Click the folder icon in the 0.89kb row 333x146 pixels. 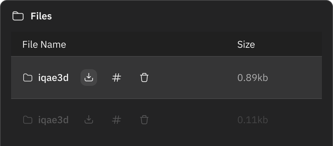(x=28, y=77)
